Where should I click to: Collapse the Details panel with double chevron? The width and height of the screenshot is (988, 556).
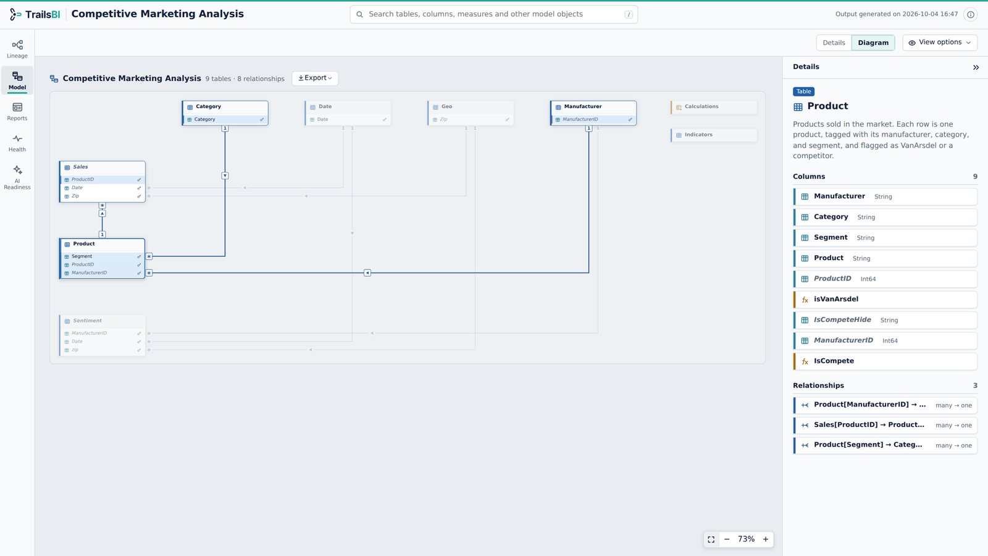click(x=976, y=67)
